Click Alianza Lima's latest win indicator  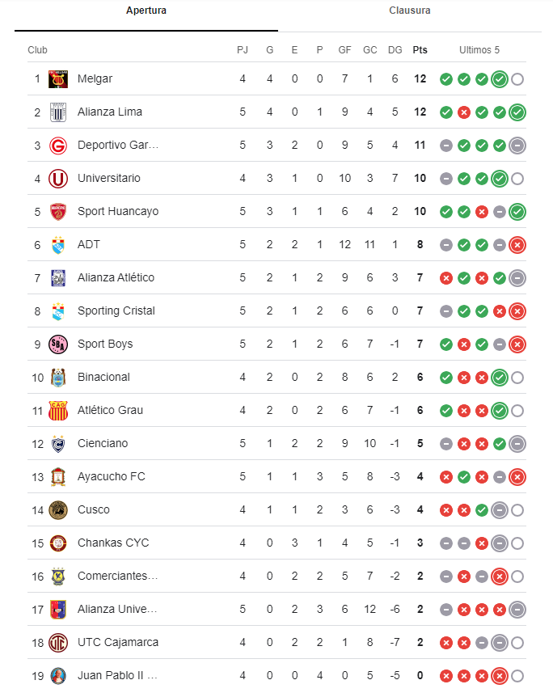(517, 112)
